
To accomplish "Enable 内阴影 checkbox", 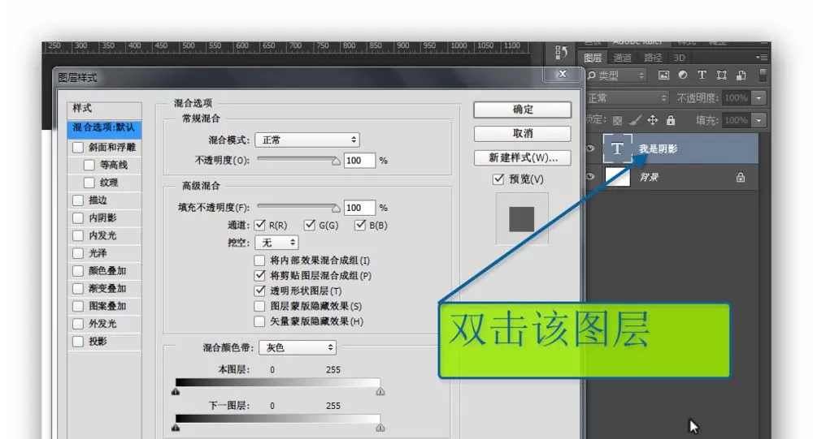I will point(78,218).
